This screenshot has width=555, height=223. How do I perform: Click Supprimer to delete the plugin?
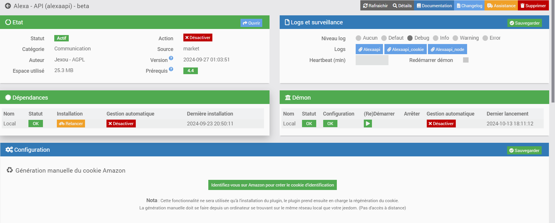[533, 6]
